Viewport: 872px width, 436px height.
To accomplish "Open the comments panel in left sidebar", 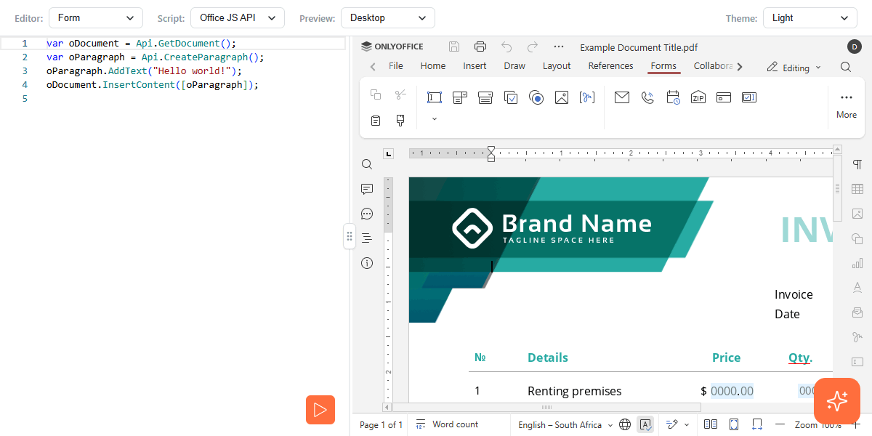I will click(x=367, y=189).
